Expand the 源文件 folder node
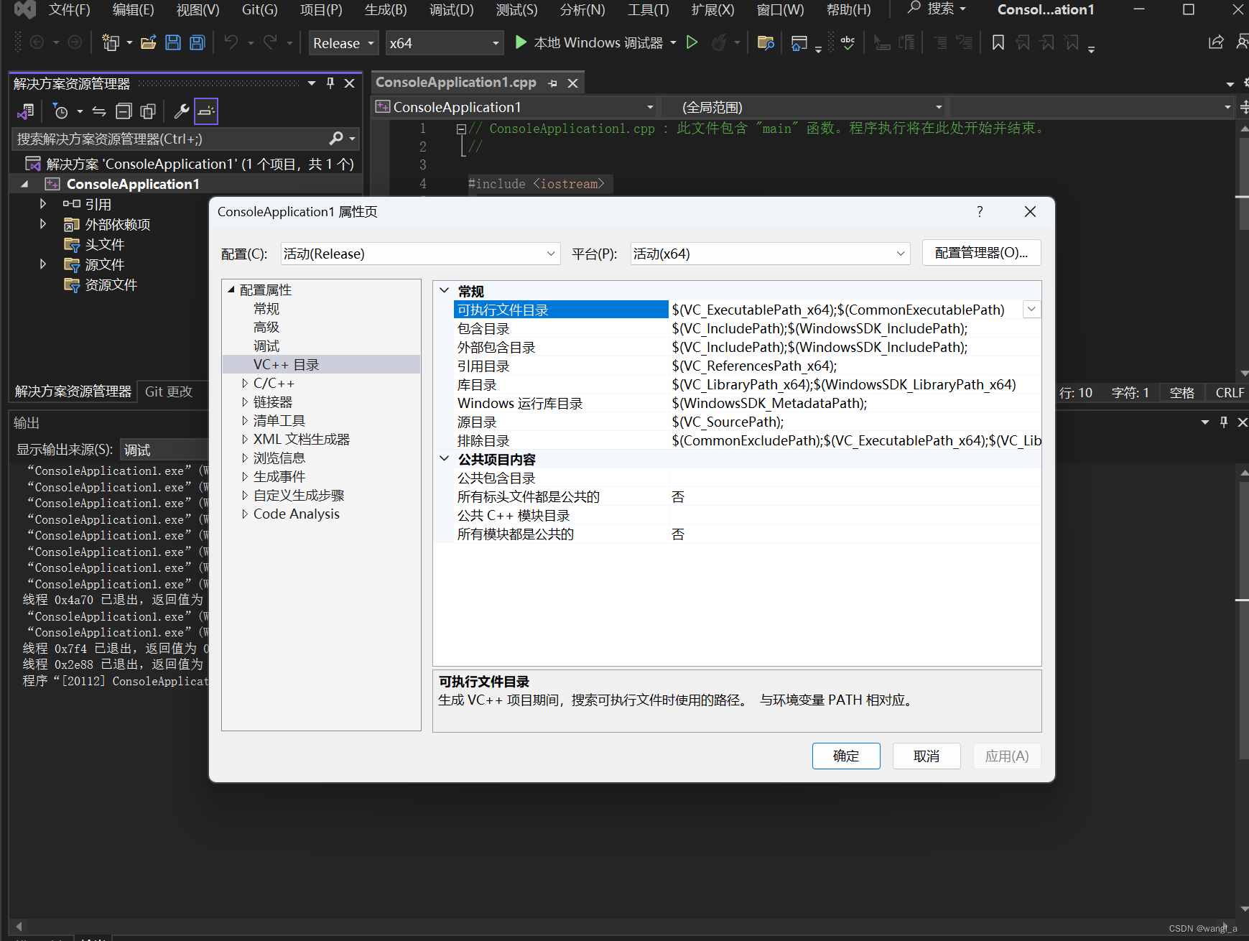 pyautogui.click(x=43, y=264)
